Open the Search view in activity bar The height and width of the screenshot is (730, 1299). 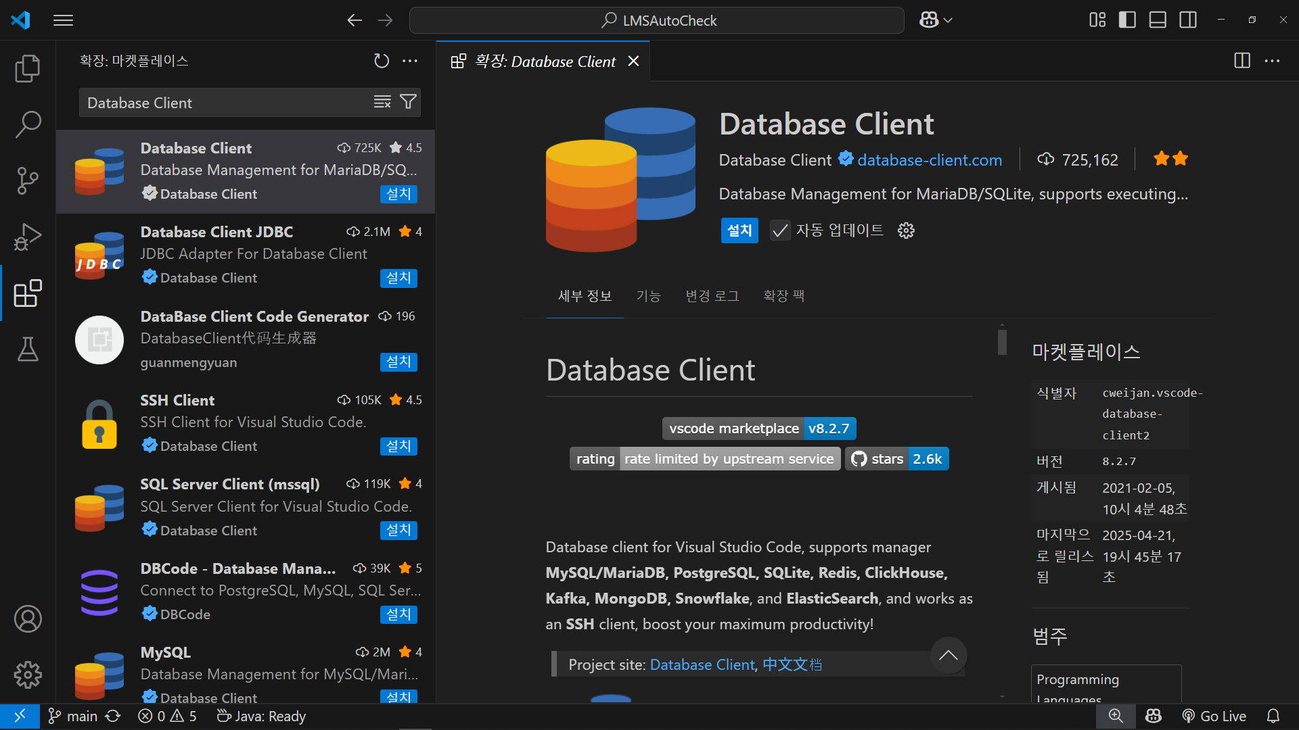click(x=28, y=124)
